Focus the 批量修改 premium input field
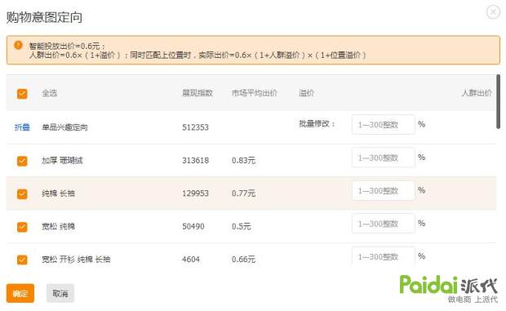The image size is (506, 311). coord(383,125)
